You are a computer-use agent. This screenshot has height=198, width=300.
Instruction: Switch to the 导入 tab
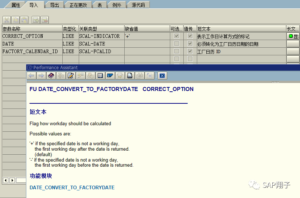pyautogui.click(x=34, y=5)
